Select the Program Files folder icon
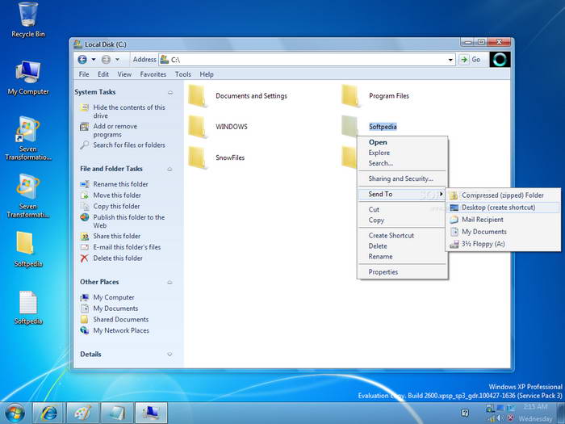The height and width of the screenshot is (424, 565). coord(350,96)
